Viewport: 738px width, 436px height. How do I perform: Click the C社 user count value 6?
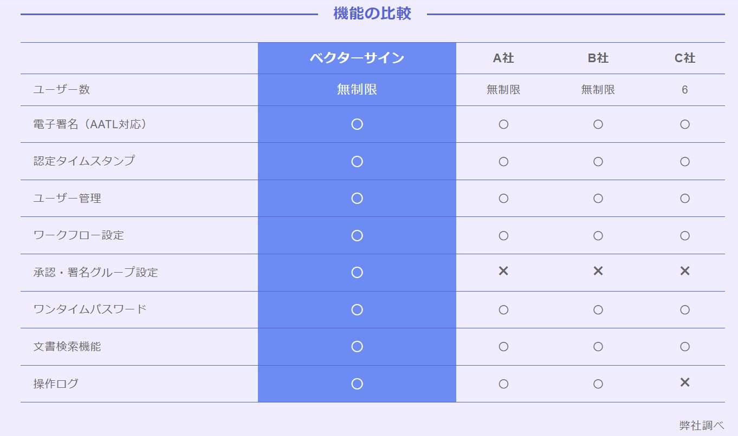[685, 90]
